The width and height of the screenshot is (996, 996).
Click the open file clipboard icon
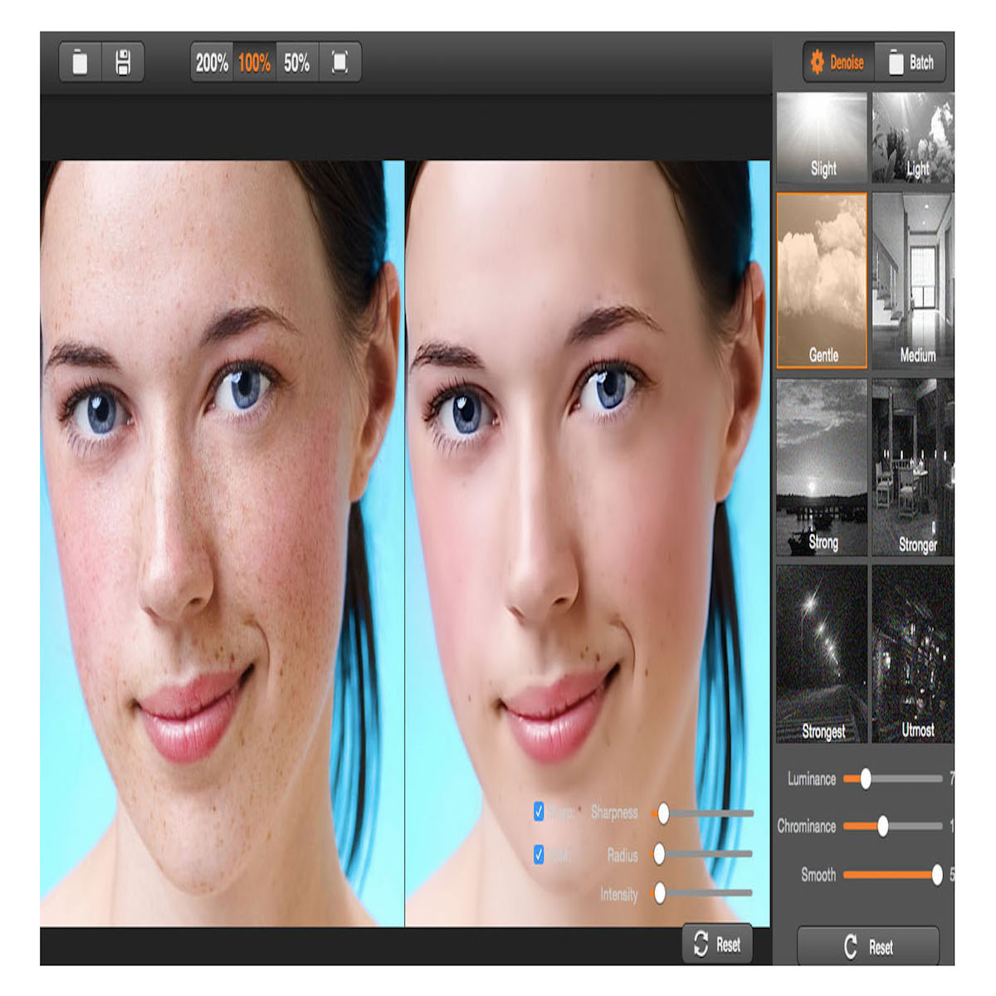(x=81, y=62)
